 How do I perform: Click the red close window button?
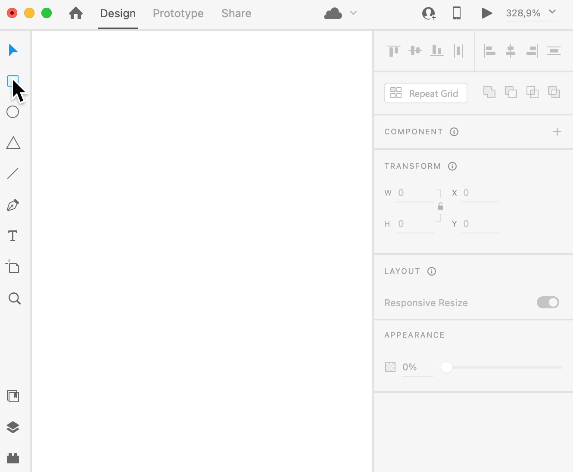point(12,13)
